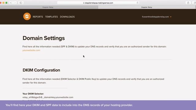Click the 'Your DKIM Selector:' label
The height and width of the screenshot is (110, 196).
coord(33,94)
